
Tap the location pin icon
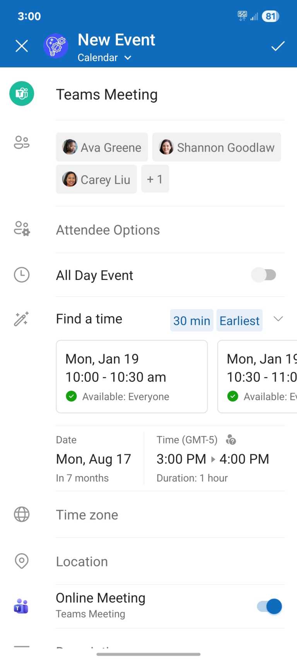coord(22,561)
